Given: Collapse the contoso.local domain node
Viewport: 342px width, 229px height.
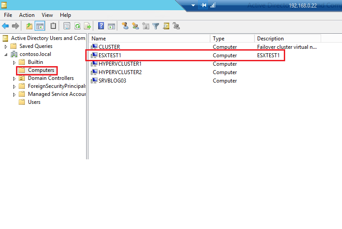Looking at the screenshot, I should 6,55.
